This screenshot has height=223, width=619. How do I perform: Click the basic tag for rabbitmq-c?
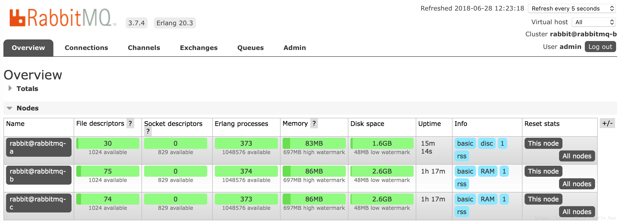pos(465,199)
